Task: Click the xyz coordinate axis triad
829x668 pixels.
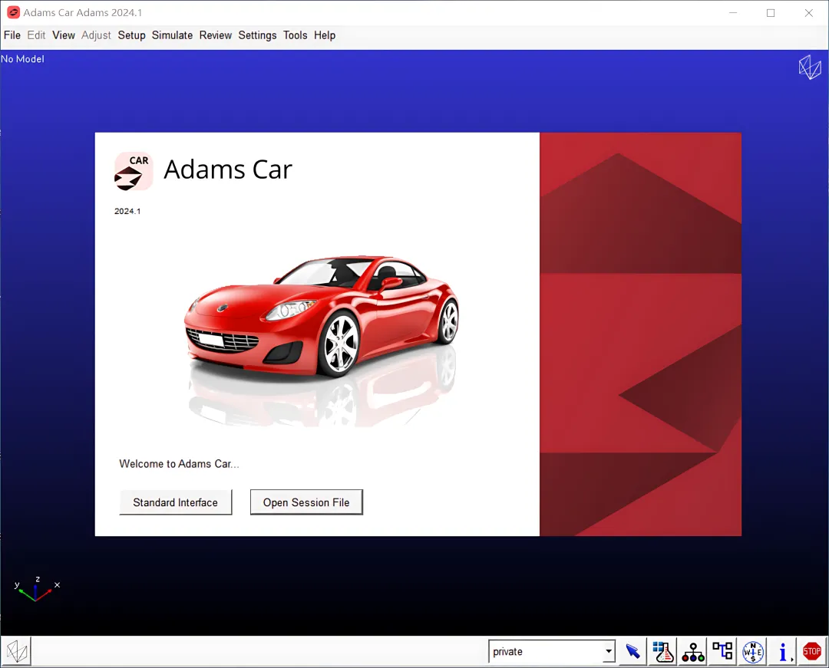Action: tap(36, 589)
